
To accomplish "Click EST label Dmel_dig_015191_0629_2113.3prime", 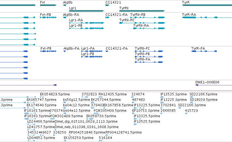I will [x=86, y=122].
